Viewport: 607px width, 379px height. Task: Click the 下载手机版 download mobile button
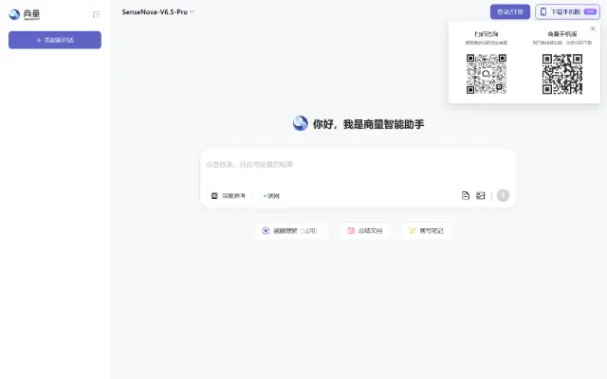pos(567,12)
